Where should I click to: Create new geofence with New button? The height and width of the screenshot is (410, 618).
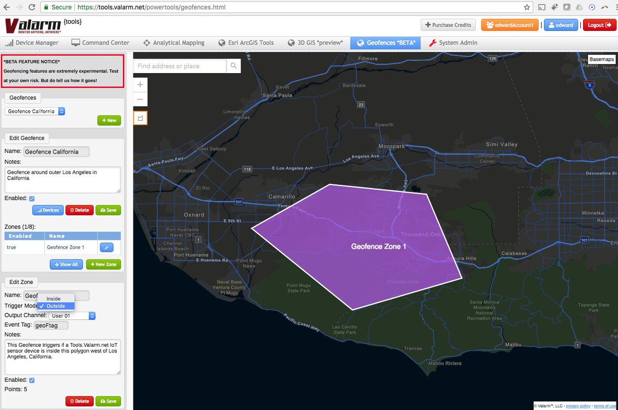coord(109,120)
